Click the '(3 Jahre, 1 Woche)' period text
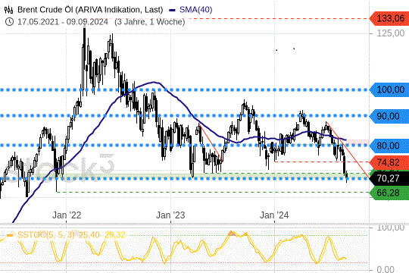Image resolution: width=409 pixels, height=273 pixels. 150,21
